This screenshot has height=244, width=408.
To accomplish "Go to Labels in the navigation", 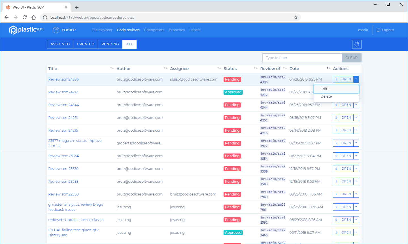I will coord(195,30).
